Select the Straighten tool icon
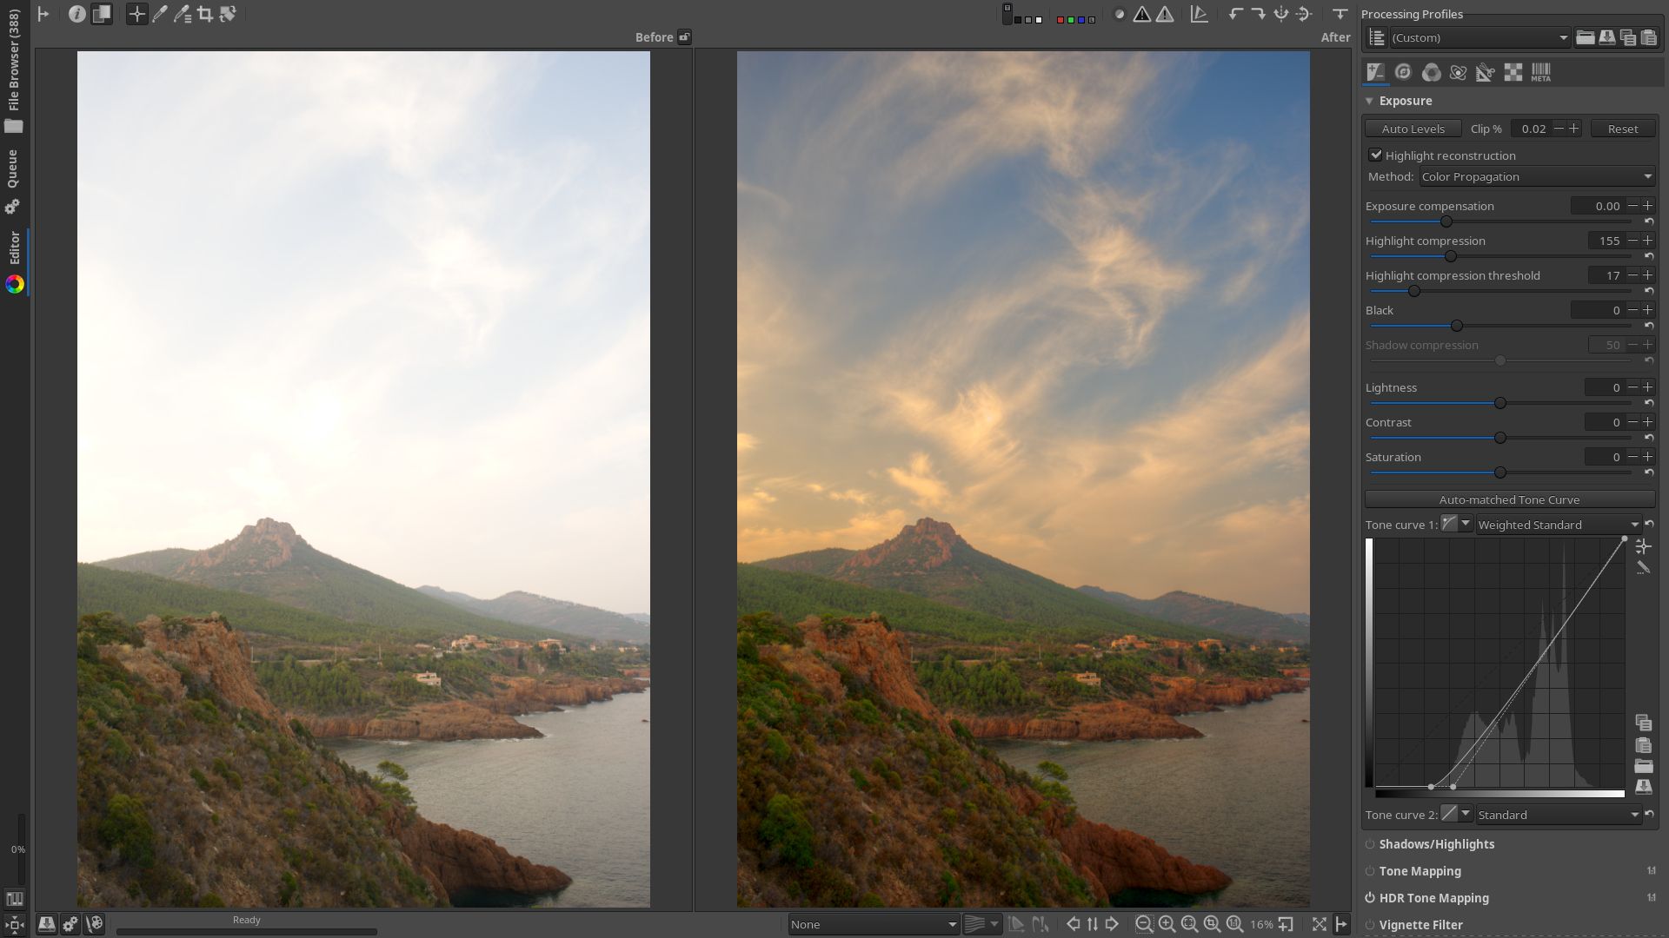 point(228,13)
